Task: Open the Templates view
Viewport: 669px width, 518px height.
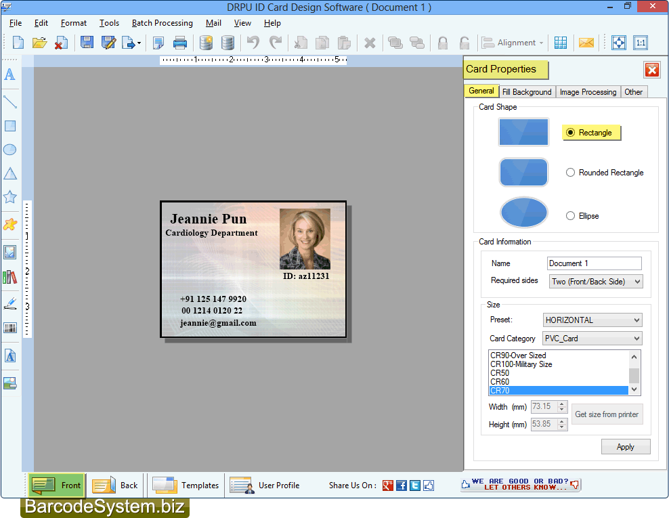Action: coord(186,485)
